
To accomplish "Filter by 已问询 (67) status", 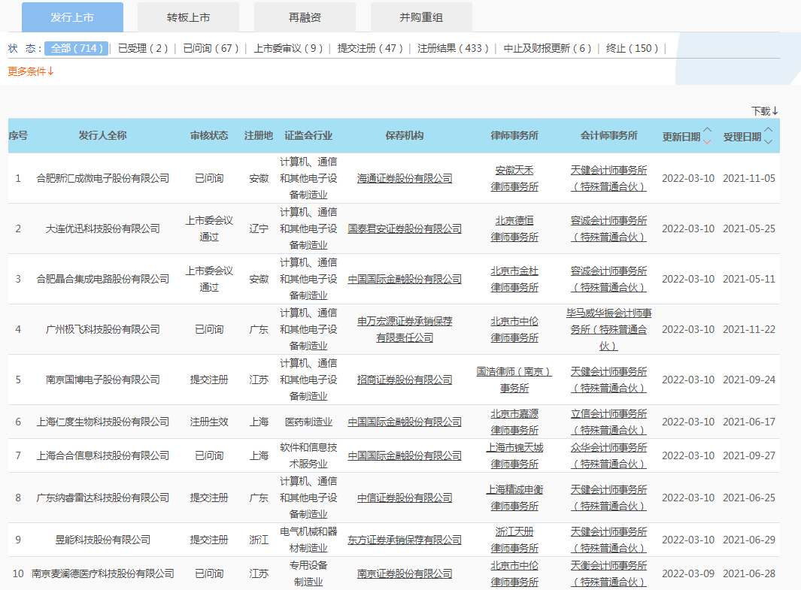I will 211,48.
